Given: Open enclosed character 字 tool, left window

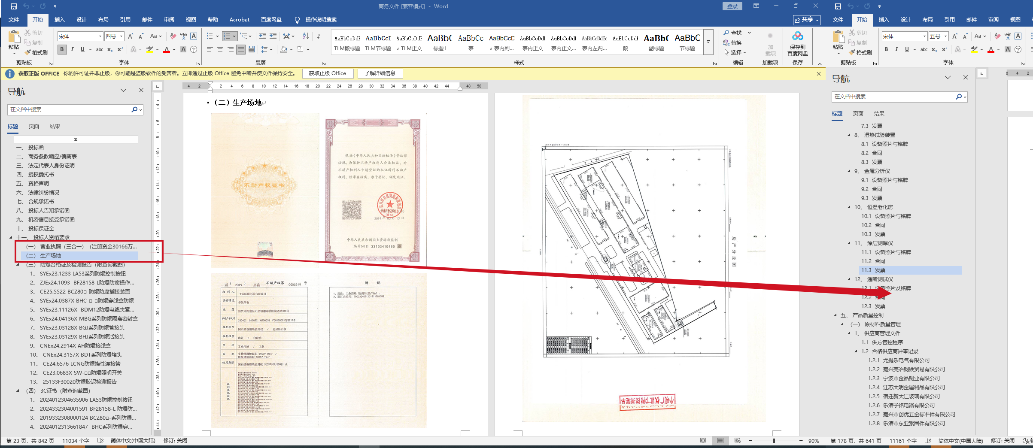Looking at the screenshot, I should tap(194, 49).
